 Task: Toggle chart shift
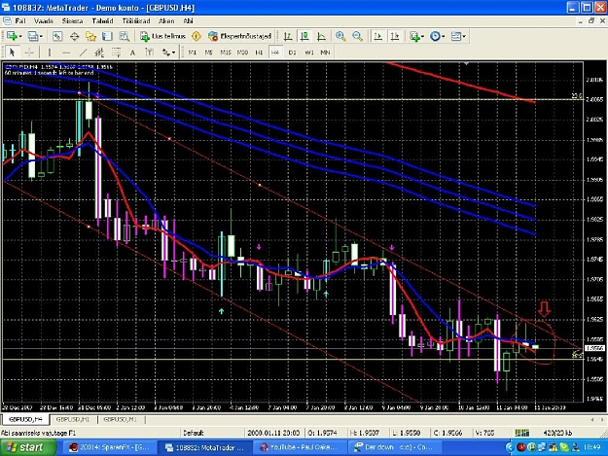pyautogui.click(x=395, y=36)
